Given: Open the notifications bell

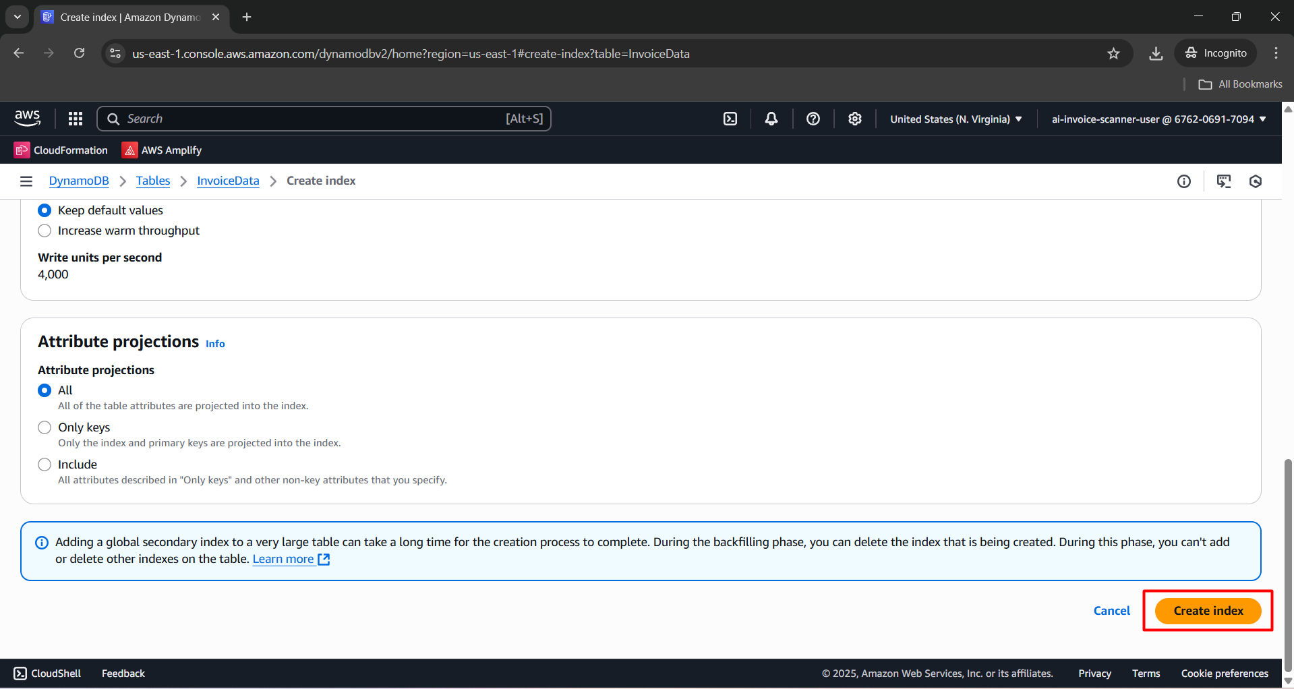Looking at the screenshot, I should [771, 119].
